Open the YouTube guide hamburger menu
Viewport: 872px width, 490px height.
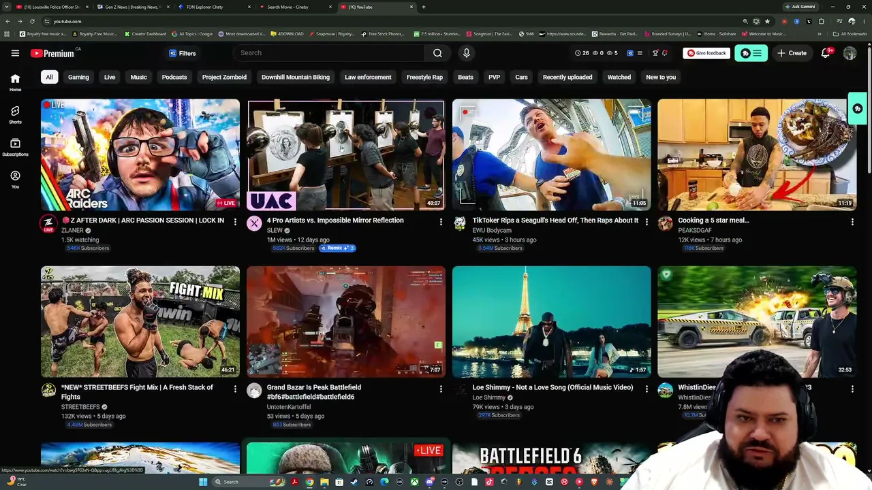click(15, 53)
